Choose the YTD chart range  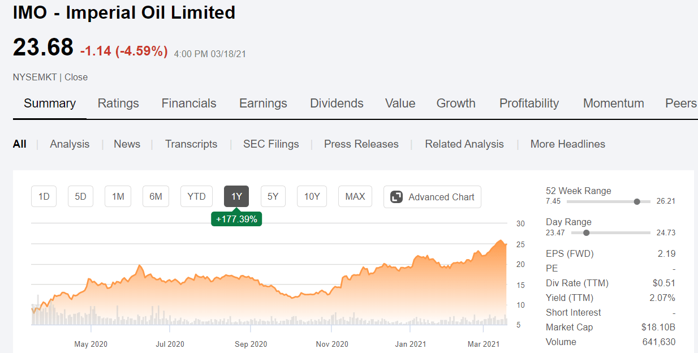coord(196,197)
